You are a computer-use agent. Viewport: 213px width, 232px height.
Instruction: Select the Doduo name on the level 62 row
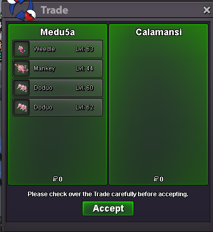(43, 107)
